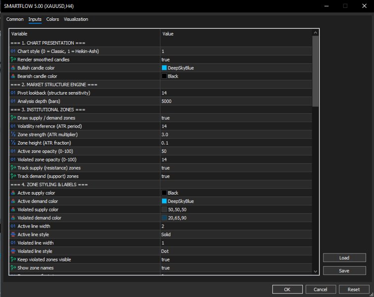The image size is (374, 297).
Task: Click the color icon beside Violated supply color
Action: point(13,209)
